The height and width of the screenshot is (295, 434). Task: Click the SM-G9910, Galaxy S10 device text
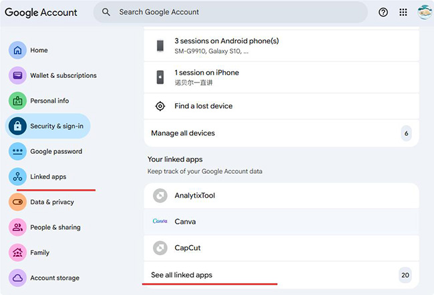pyautogui.click(x=212, y=51)
